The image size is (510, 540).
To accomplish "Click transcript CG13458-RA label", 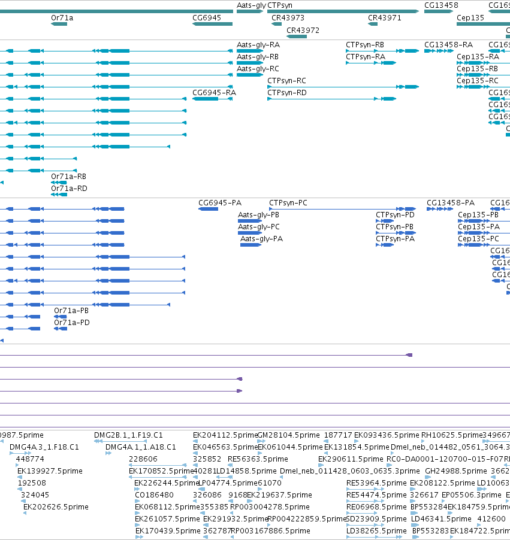I will 448,45.
